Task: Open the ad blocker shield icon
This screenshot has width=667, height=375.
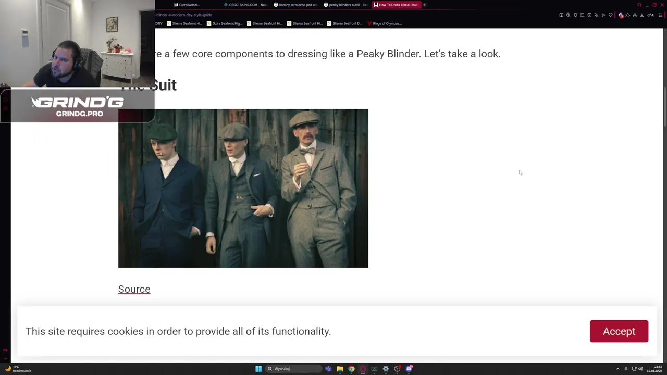Action: coord(589,15)
